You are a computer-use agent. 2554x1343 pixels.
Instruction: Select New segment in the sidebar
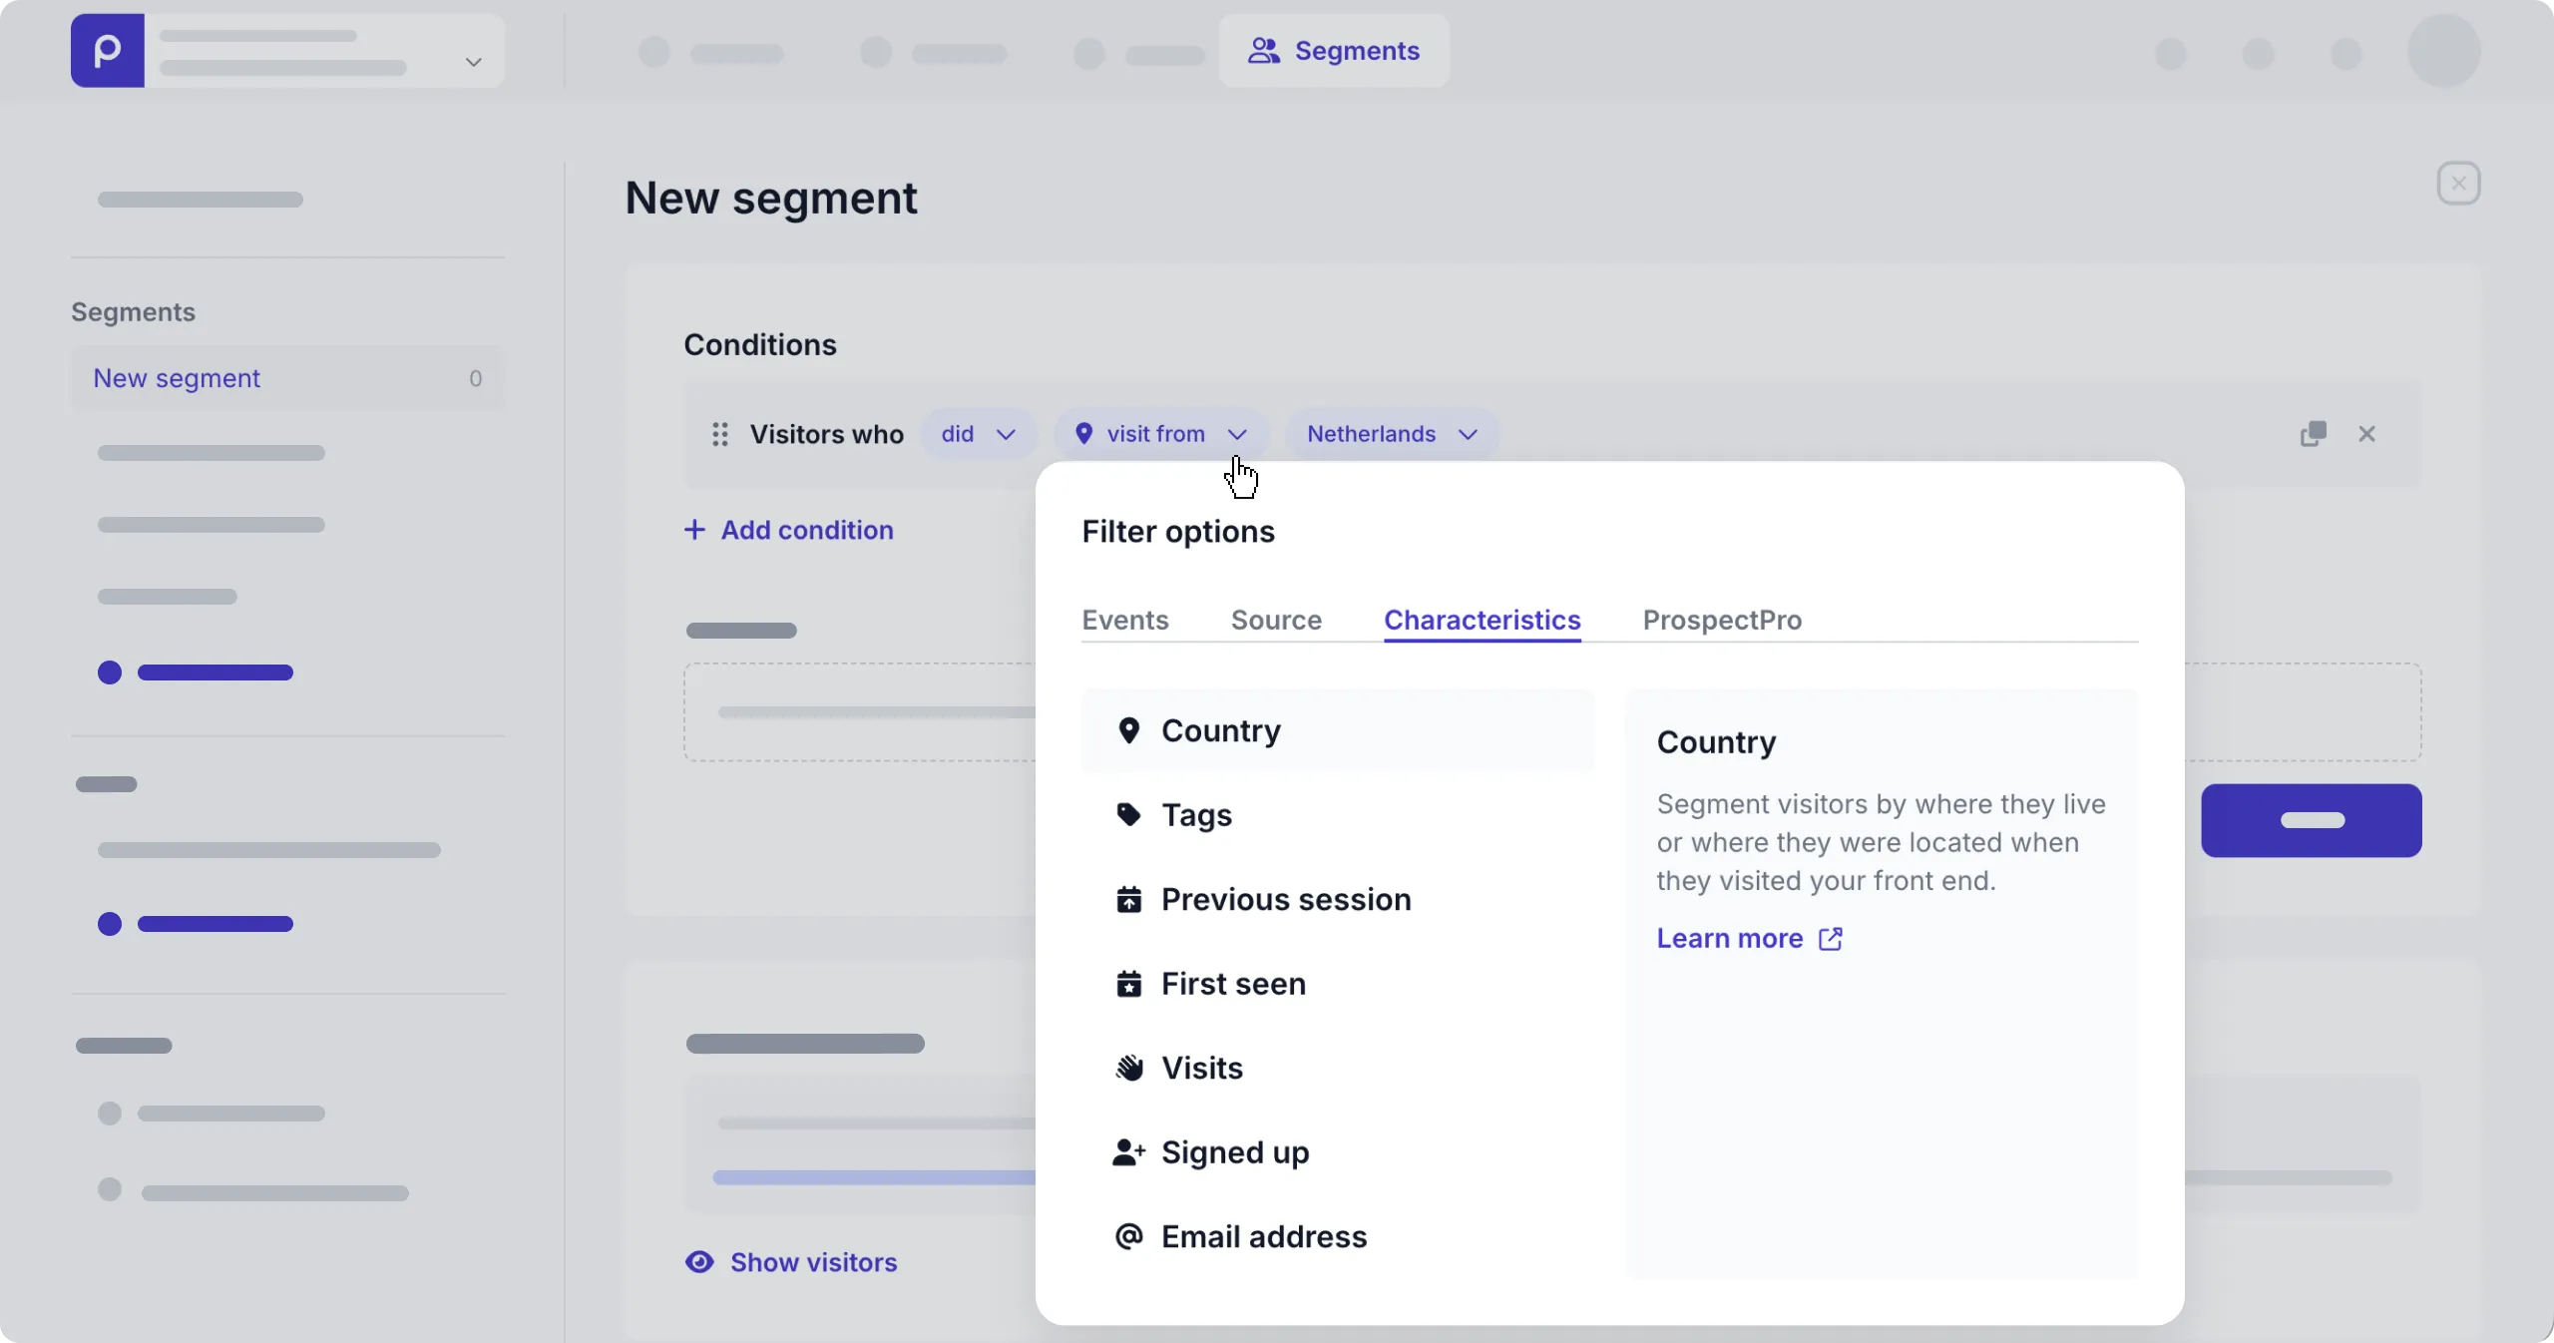(x=178, y=379)
